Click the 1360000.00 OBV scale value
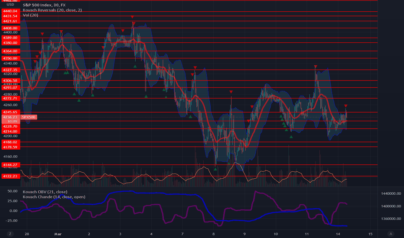 (391, 219)
